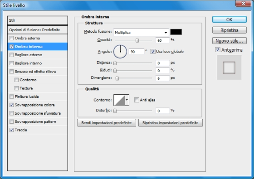Click the Opacità slider handle
The height and width of the screenshot is (179, 254).
[137, 40]
